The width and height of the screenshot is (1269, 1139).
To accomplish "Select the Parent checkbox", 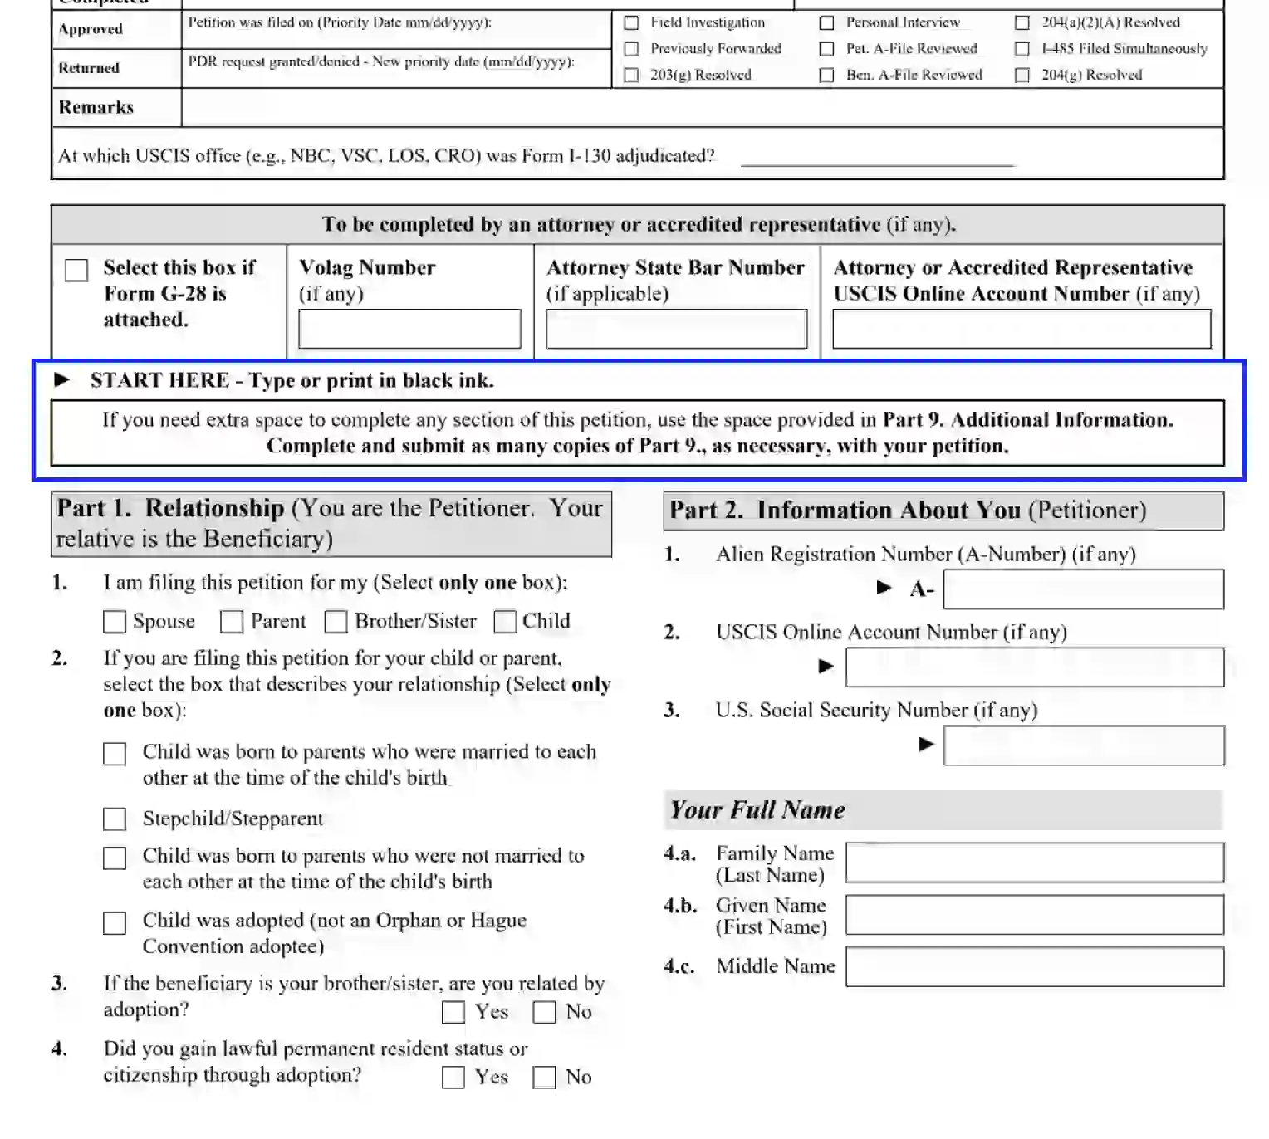I will click(x=232, y=622).
